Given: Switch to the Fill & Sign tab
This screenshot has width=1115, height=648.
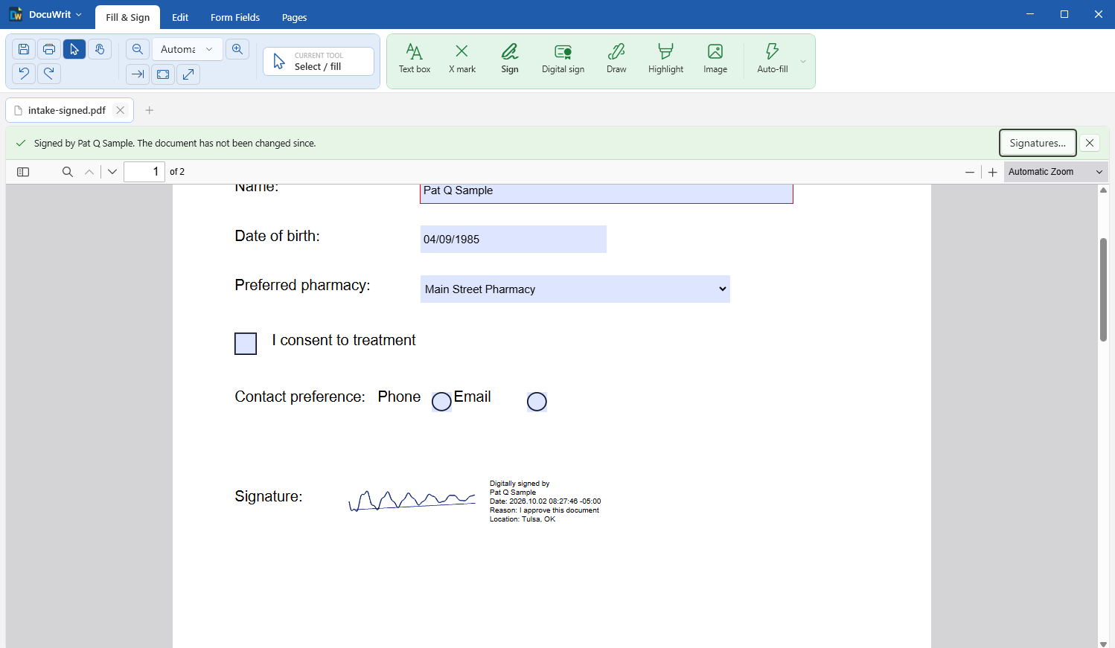Looking at the screenshot, I should pos(128,17).
